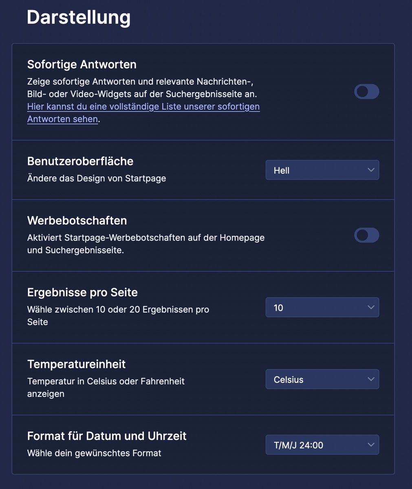Click the Werbebotschaften section title

coord(77,220)
